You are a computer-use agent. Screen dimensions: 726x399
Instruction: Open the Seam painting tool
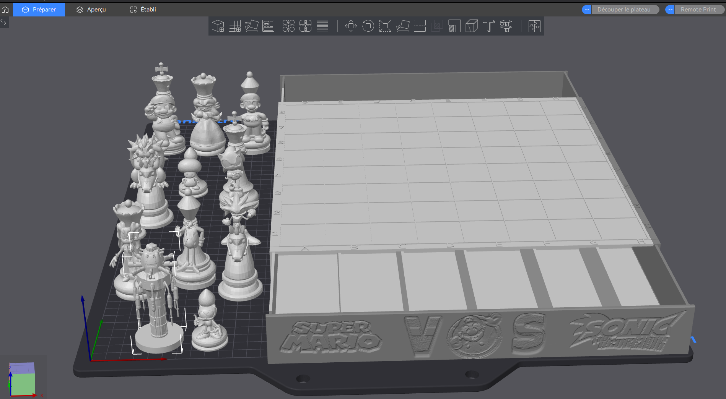[x=472, y=26]
